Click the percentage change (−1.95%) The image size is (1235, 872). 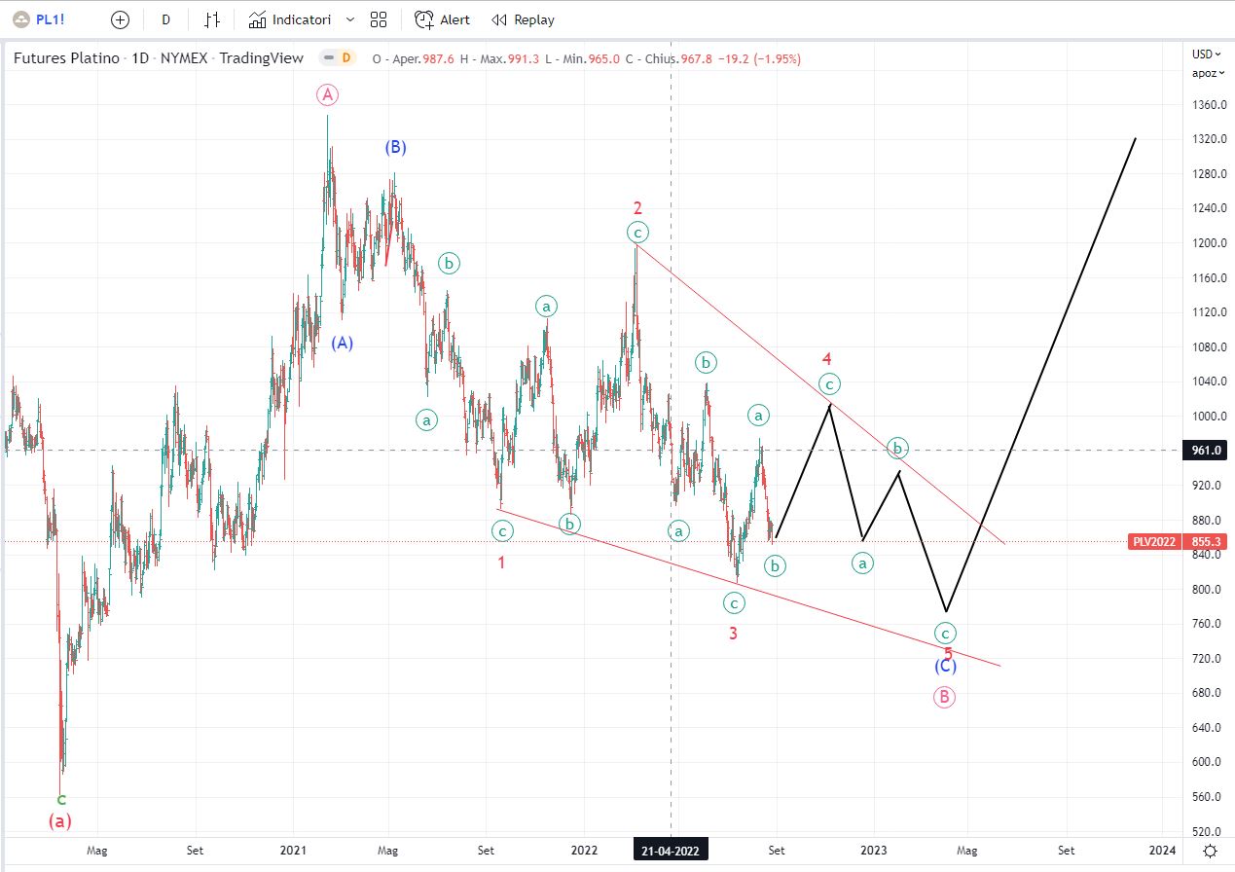(x=776, y=58)
